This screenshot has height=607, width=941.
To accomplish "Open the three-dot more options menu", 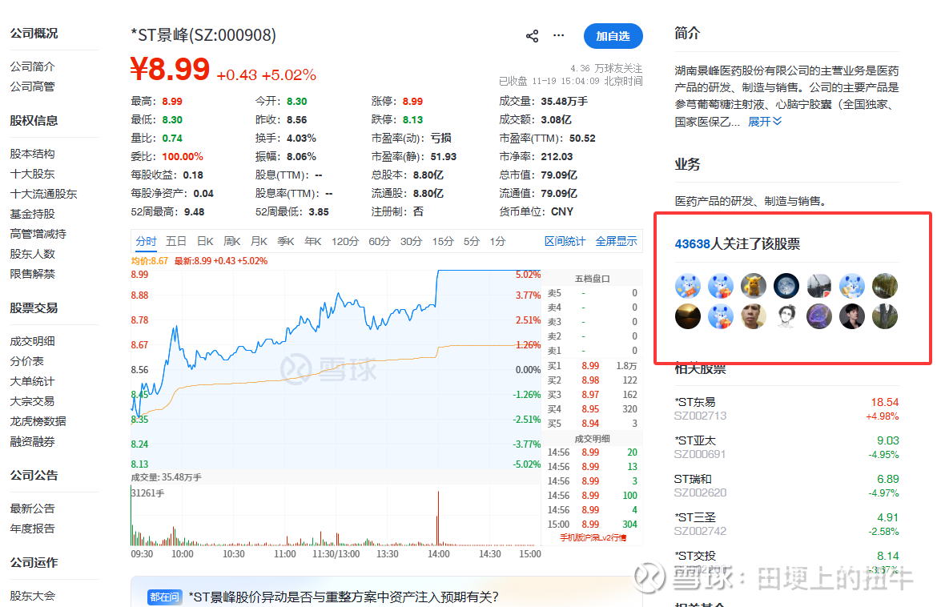I will coord(559,35).
